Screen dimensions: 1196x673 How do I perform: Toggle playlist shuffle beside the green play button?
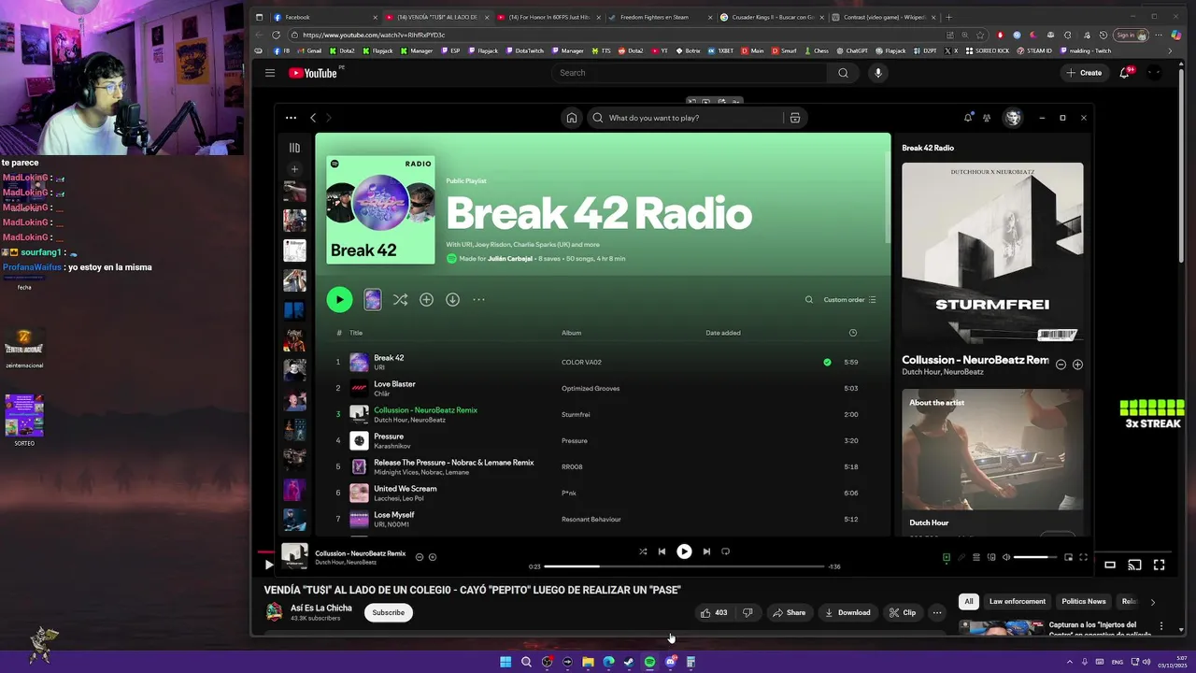[x=400, y=299]
